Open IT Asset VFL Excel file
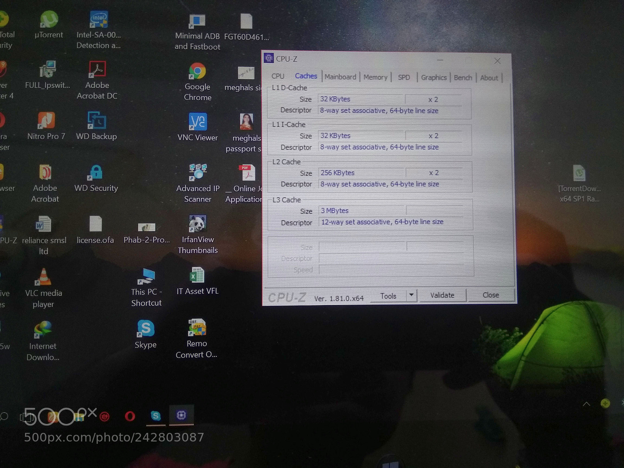 [x=197, y=281]
